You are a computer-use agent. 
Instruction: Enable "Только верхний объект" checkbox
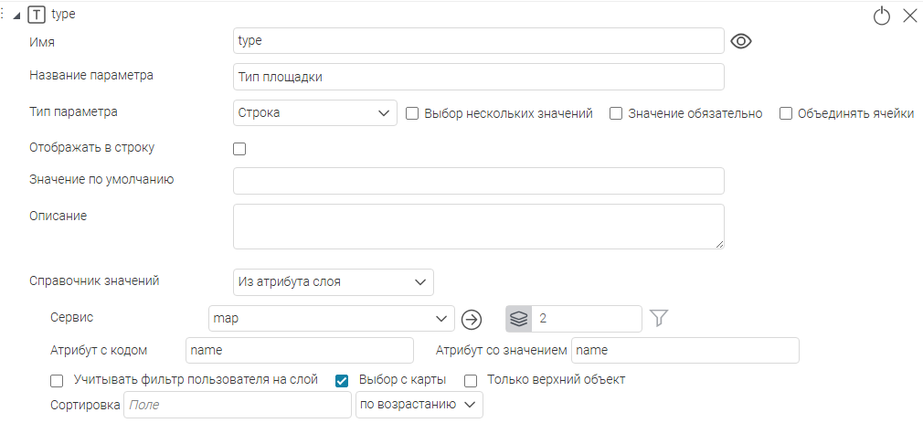click(x=472, y=381)
